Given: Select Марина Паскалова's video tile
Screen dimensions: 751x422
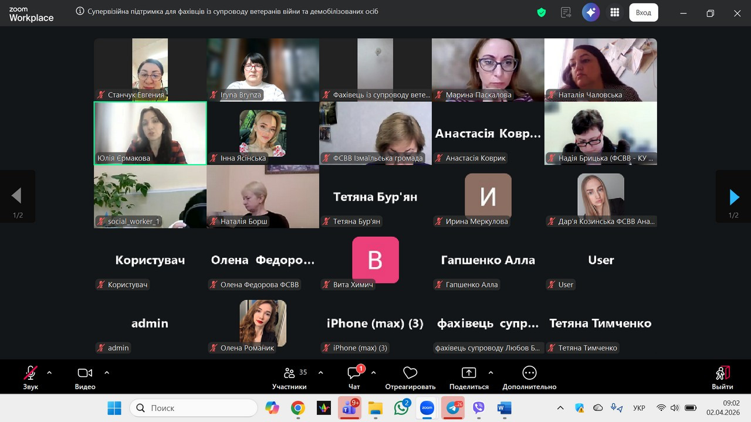Looking at the screenshot, I should [x=488, y=70].
